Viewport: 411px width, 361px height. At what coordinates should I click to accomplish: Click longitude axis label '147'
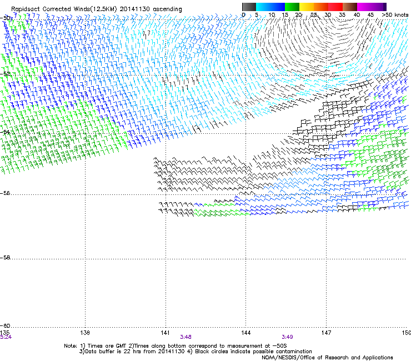(x=326, y=333)
